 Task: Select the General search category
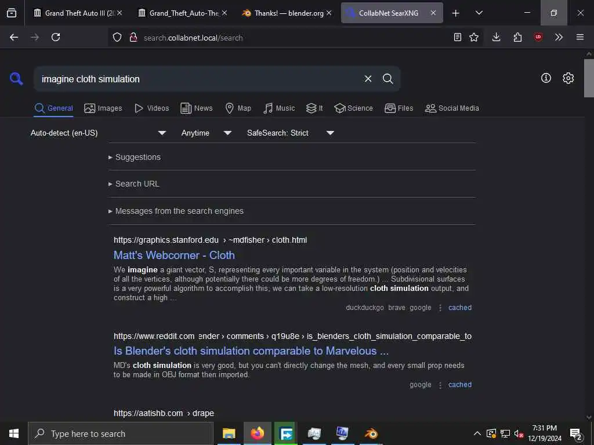coord(53,108)
